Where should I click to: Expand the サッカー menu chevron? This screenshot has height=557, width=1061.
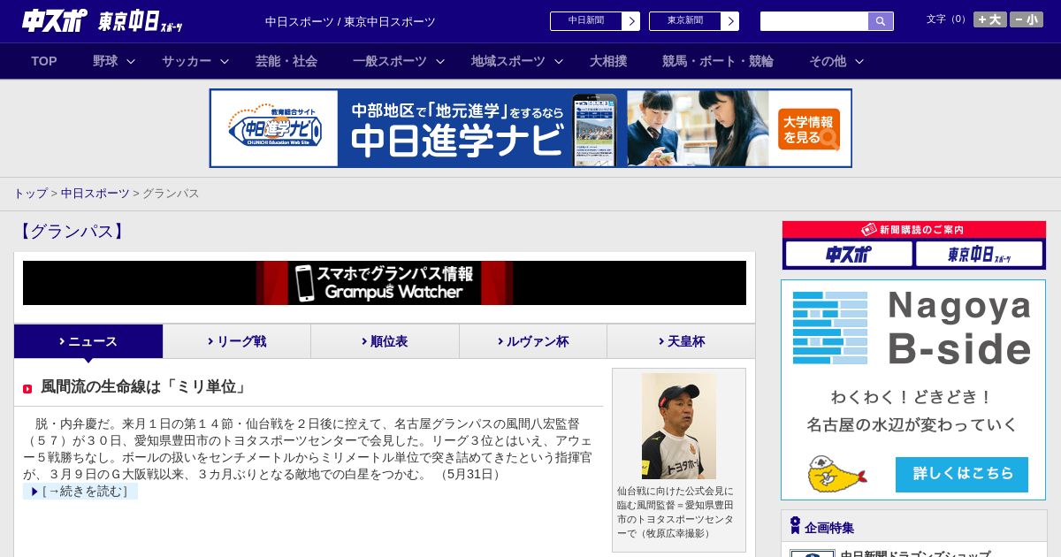click(225, 61)
